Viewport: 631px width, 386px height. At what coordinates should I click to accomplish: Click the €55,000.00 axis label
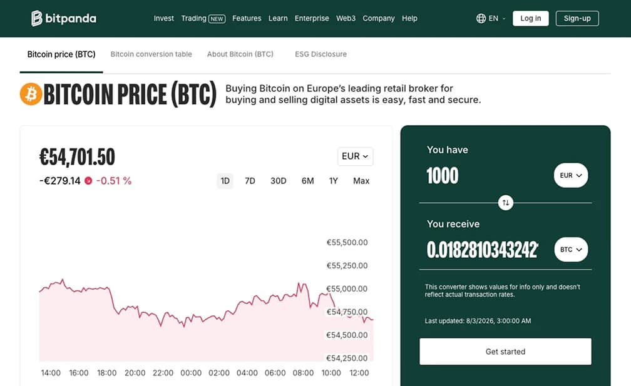347,288
